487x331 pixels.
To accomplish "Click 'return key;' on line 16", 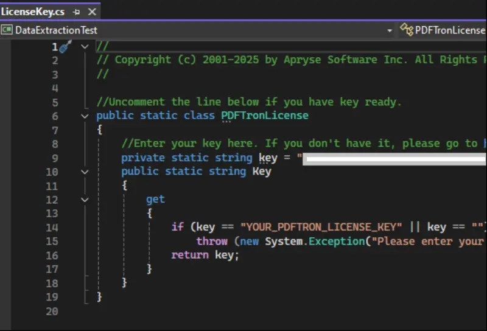I will point(205,255).
